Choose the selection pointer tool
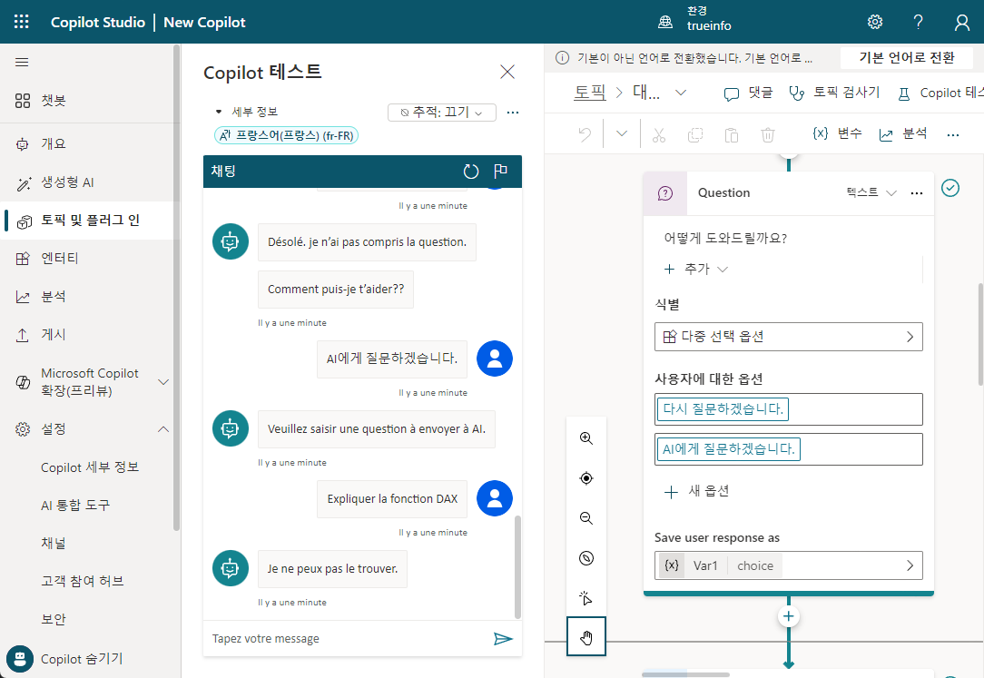The width and height of the screenshot is (984, 678). (x=586, y=598)
